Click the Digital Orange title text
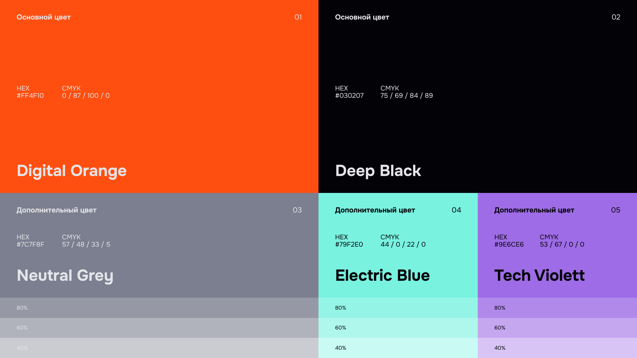 click(x=72, y=171)
